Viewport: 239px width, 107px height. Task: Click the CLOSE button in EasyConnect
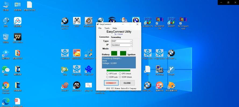(127, 83)
